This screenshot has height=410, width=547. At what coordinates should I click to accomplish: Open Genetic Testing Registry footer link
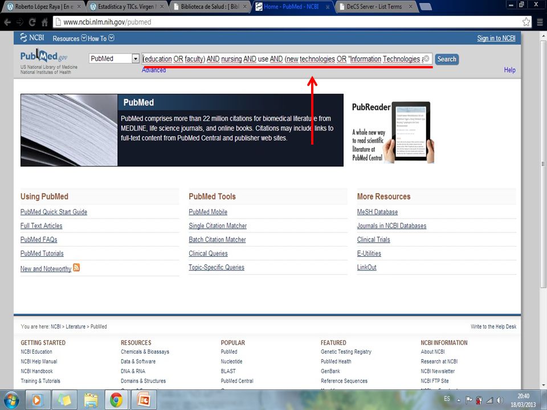click(x=346, y=352)
